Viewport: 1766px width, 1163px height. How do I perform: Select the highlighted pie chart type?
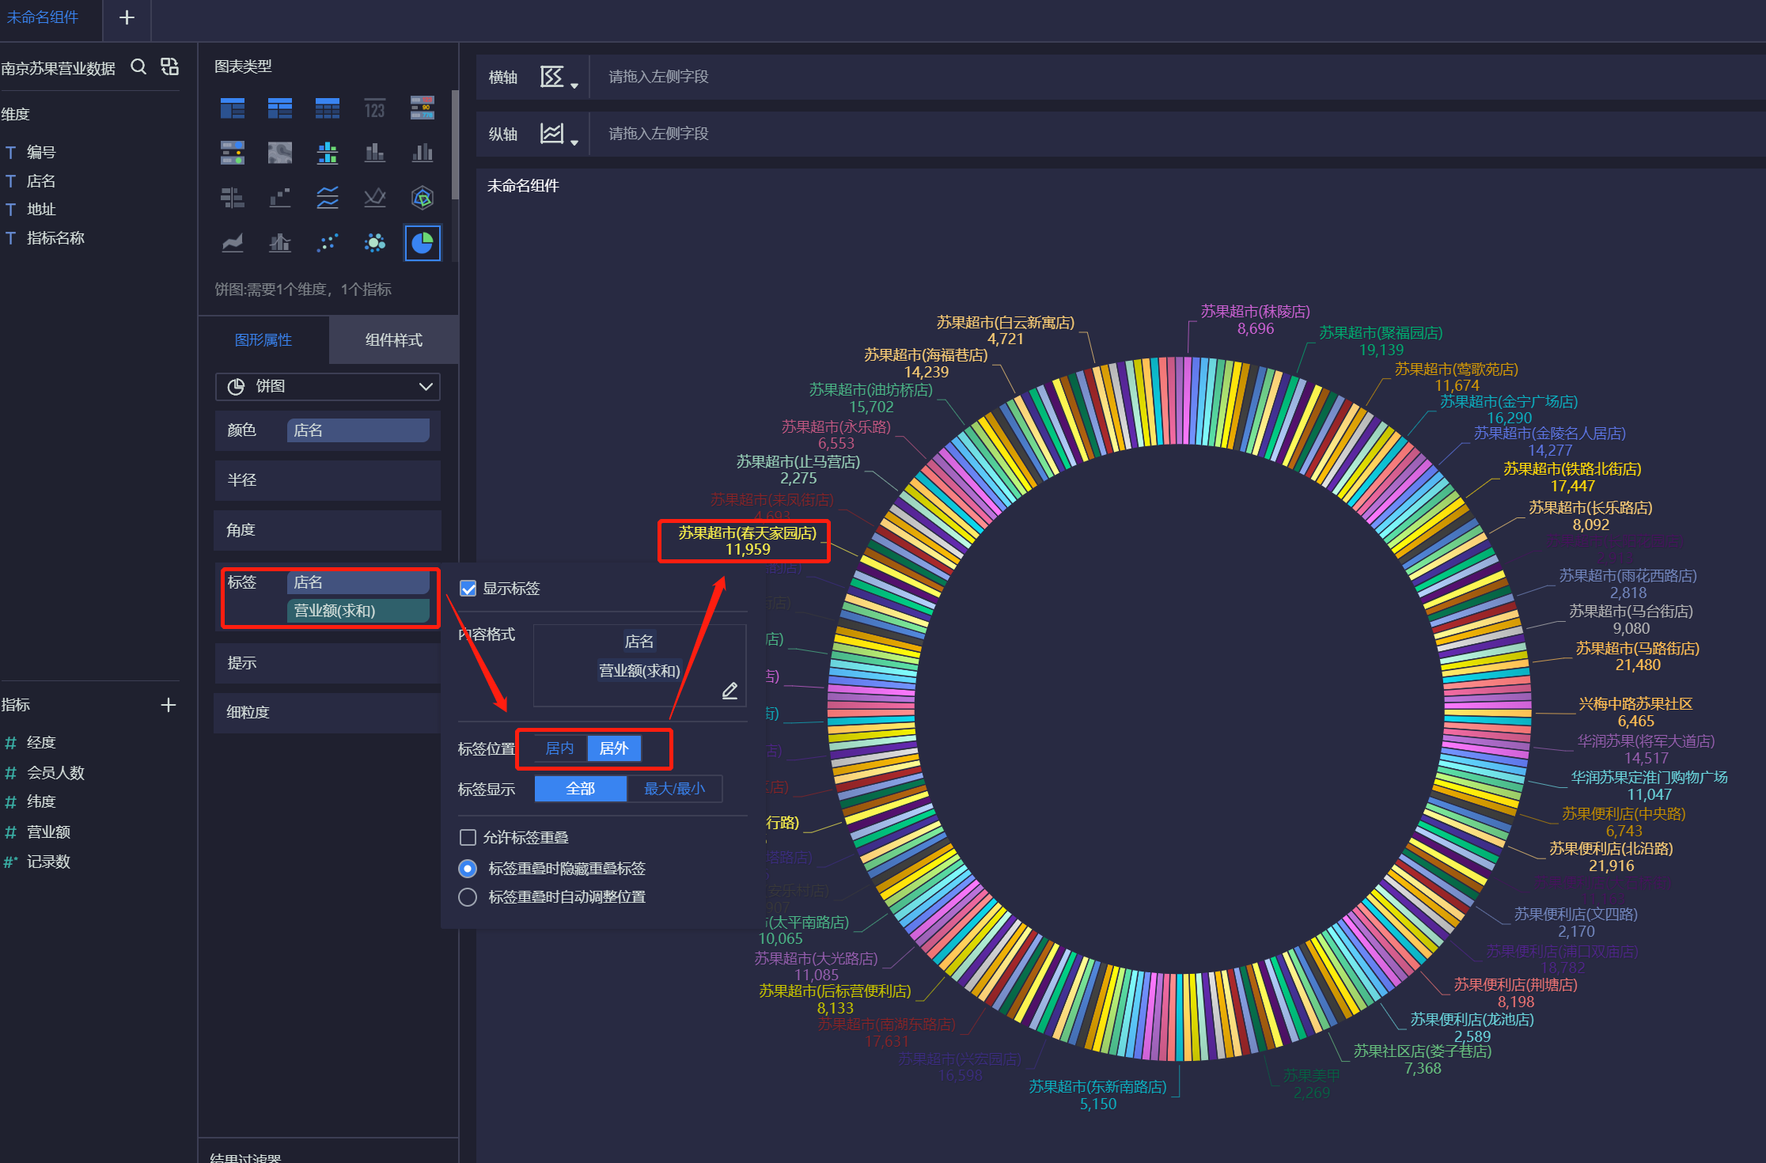[x=423, y=242]
